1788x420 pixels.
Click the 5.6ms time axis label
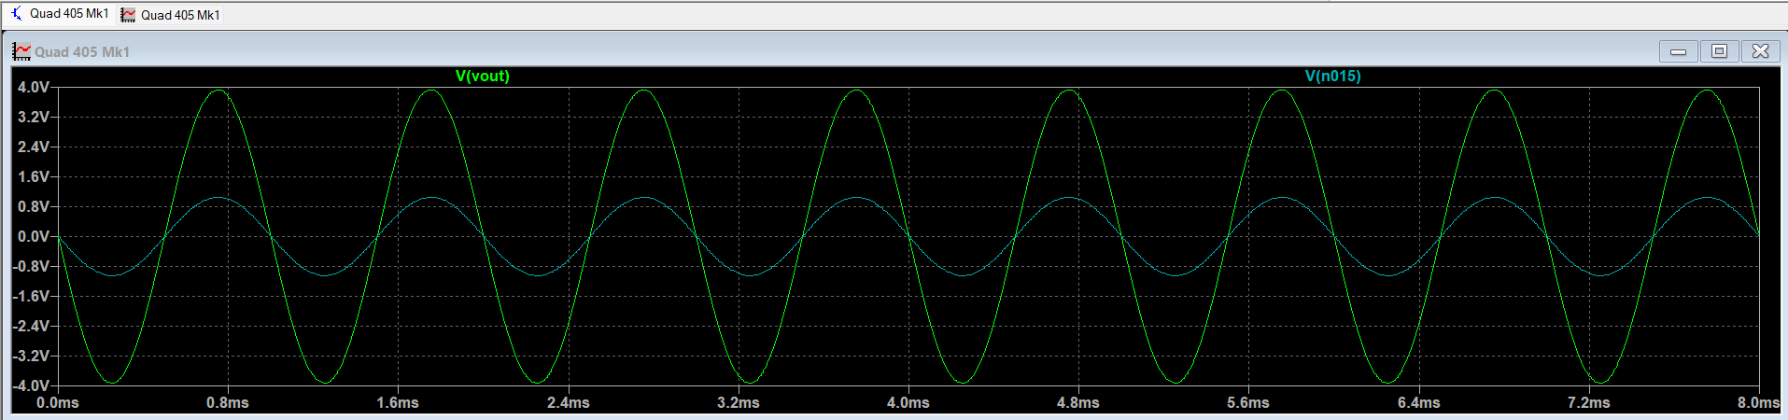[x=1248, y=402]
